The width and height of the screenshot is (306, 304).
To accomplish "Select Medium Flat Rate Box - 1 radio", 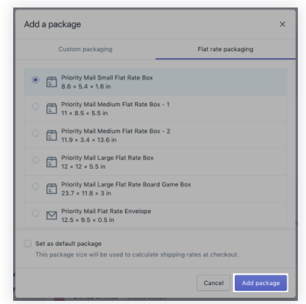I will coord(36,106).
